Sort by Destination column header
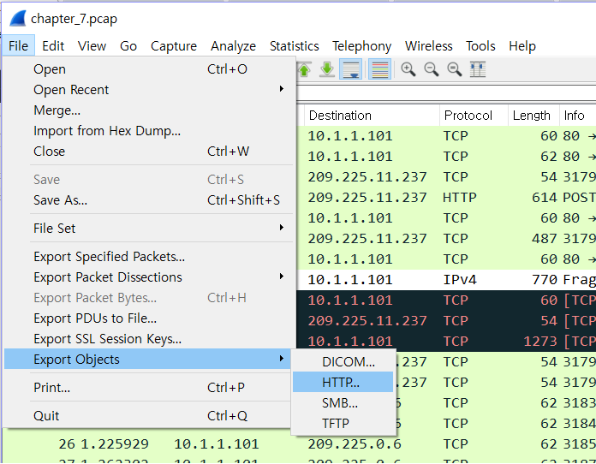596x464 pixels. tap(372, 116)
